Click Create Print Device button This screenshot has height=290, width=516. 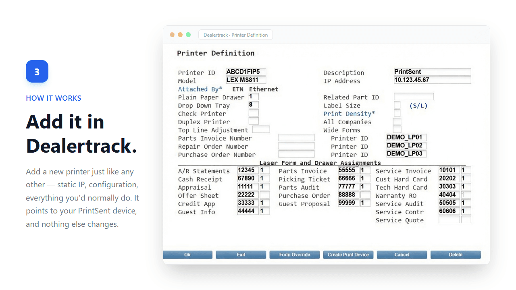point(348,255)
